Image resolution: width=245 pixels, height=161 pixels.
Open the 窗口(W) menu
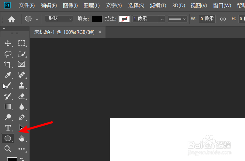[x=222, y=6]
